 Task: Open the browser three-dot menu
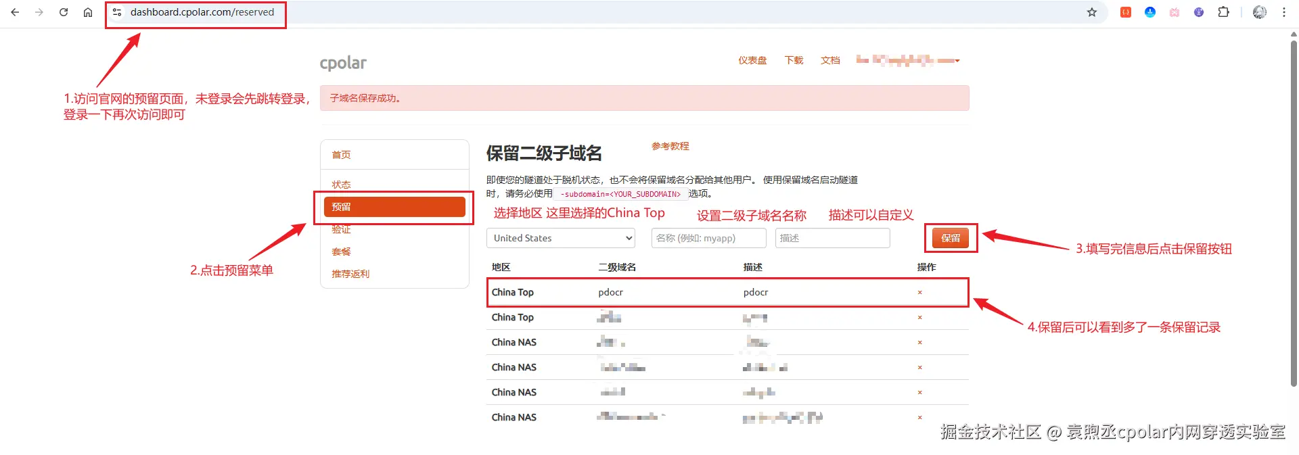1283,12
